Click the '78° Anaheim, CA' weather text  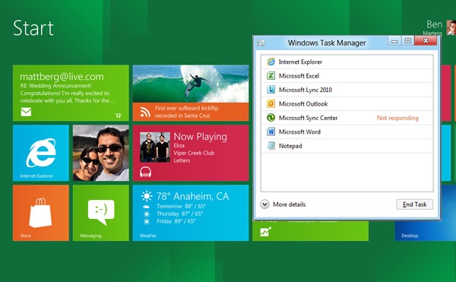[192, 196]
